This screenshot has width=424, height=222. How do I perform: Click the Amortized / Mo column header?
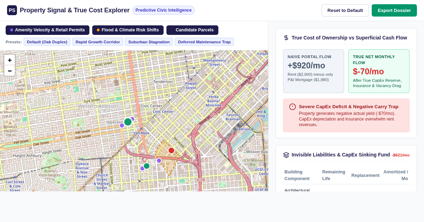click(x=396, y=175)
